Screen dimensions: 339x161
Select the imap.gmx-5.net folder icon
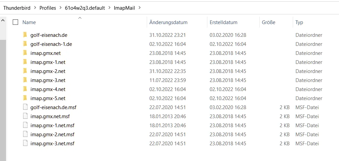(x=25, y=98)
